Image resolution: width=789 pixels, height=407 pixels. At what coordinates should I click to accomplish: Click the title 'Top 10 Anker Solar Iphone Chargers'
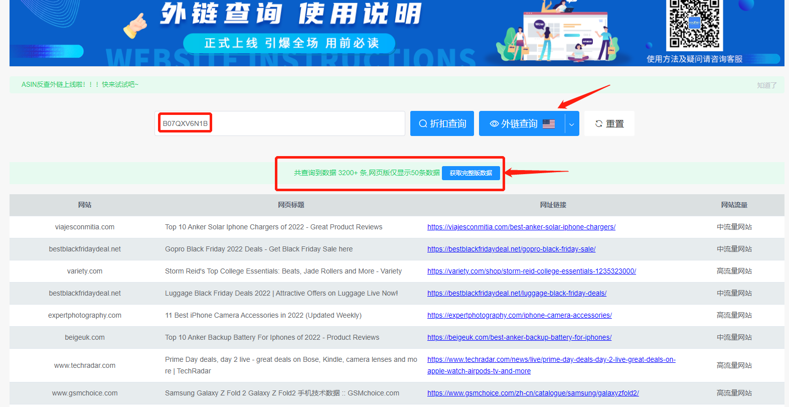[x=273, y=227]
